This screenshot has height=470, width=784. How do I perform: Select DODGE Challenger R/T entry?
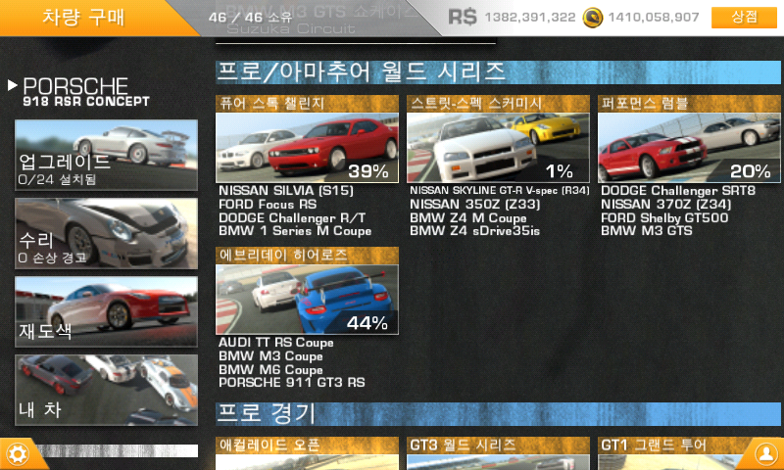pos(292,218)
